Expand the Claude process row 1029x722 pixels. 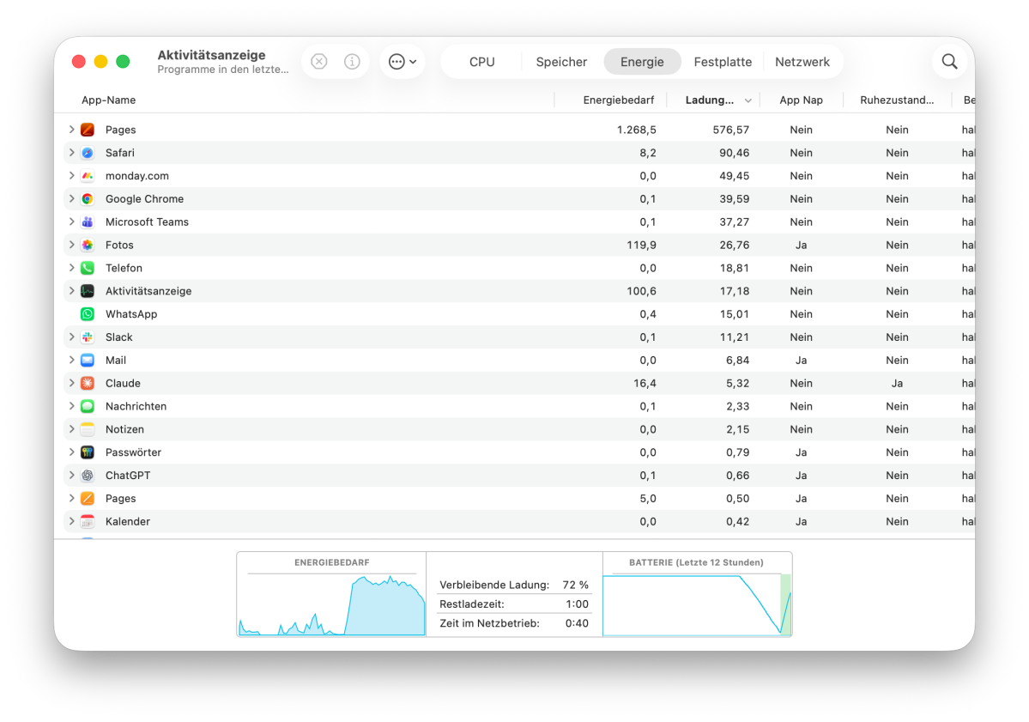pyautogui.click(x=71, y=383)
